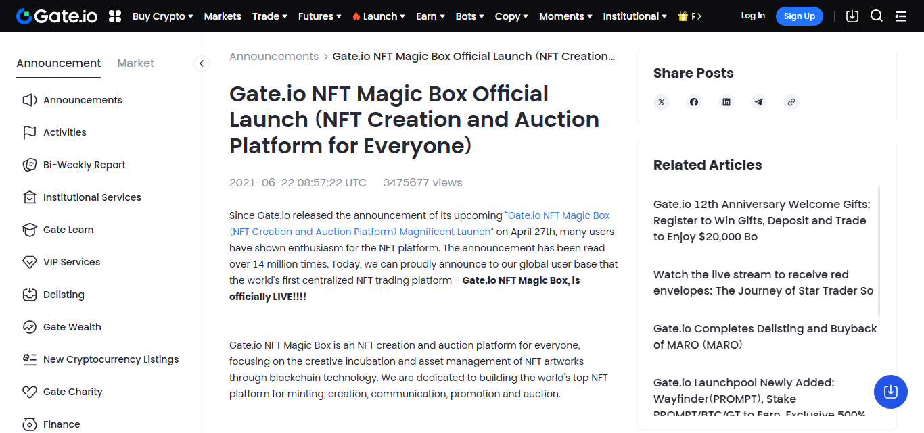Select Gate Learn in the sidebar
Image resolution: width=924 pixels, height=433 pixels.
(68, 230)
